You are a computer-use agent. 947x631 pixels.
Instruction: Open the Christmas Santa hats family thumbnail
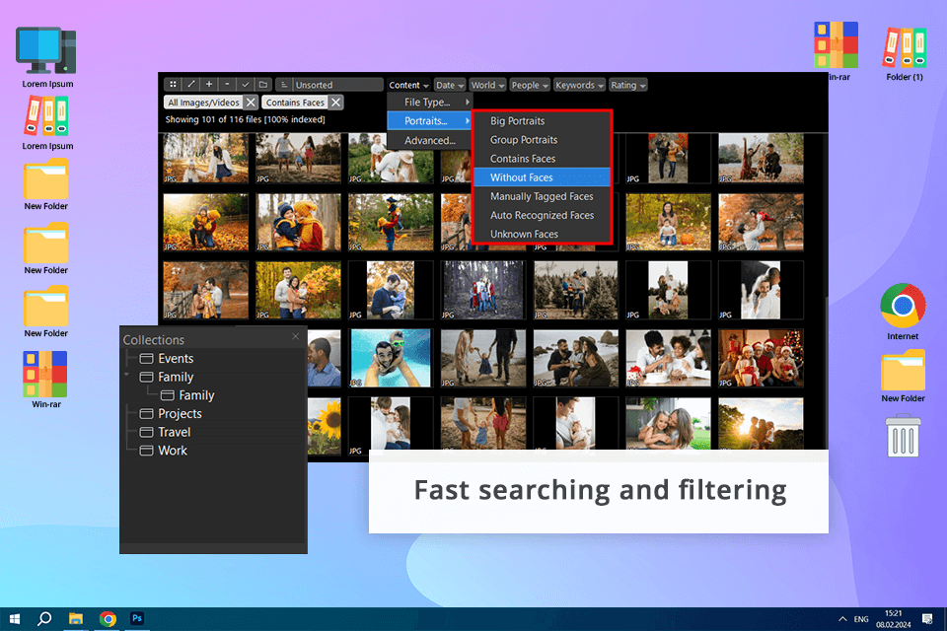(x=761, y=358)
